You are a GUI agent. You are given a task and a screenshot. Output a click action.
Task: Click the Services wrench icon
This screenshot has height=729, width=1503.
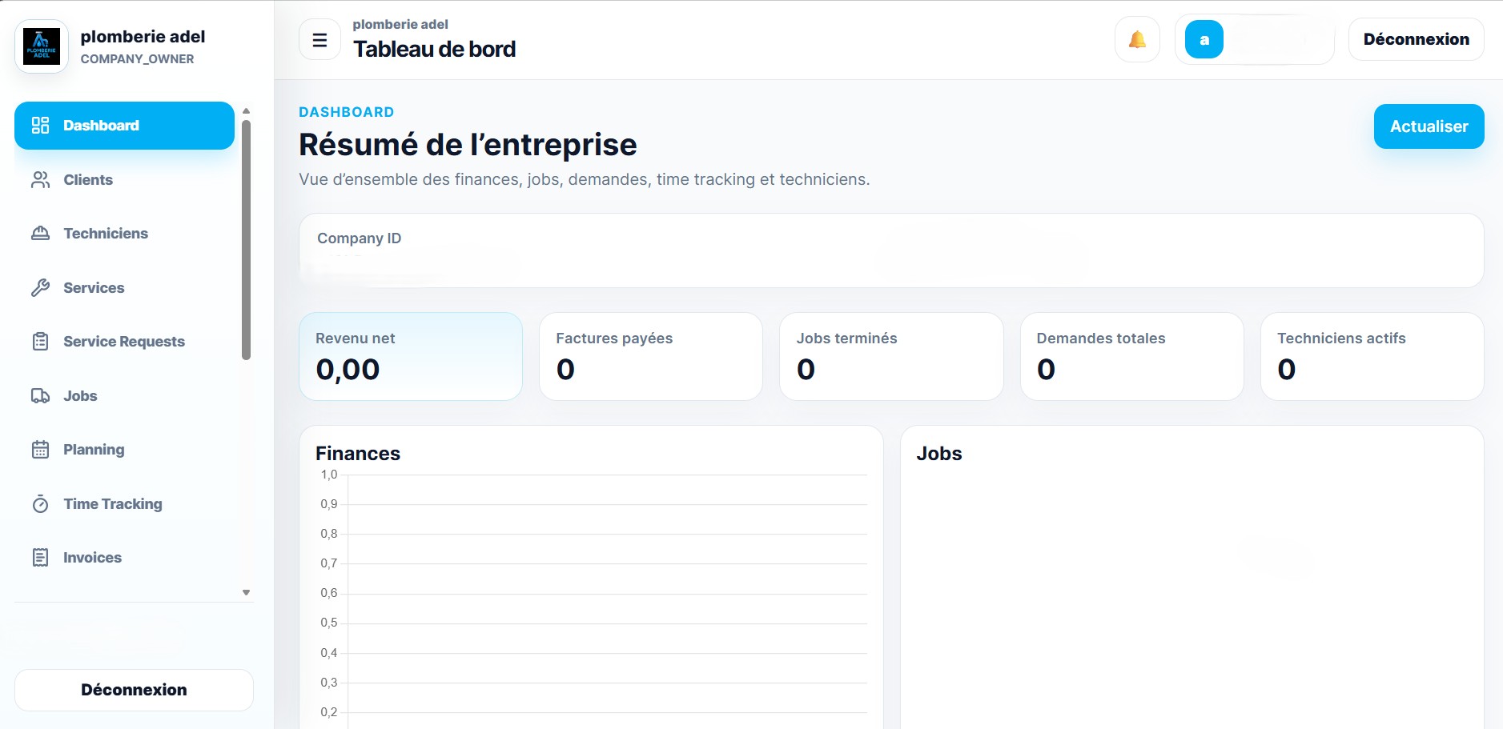(40, 288)
